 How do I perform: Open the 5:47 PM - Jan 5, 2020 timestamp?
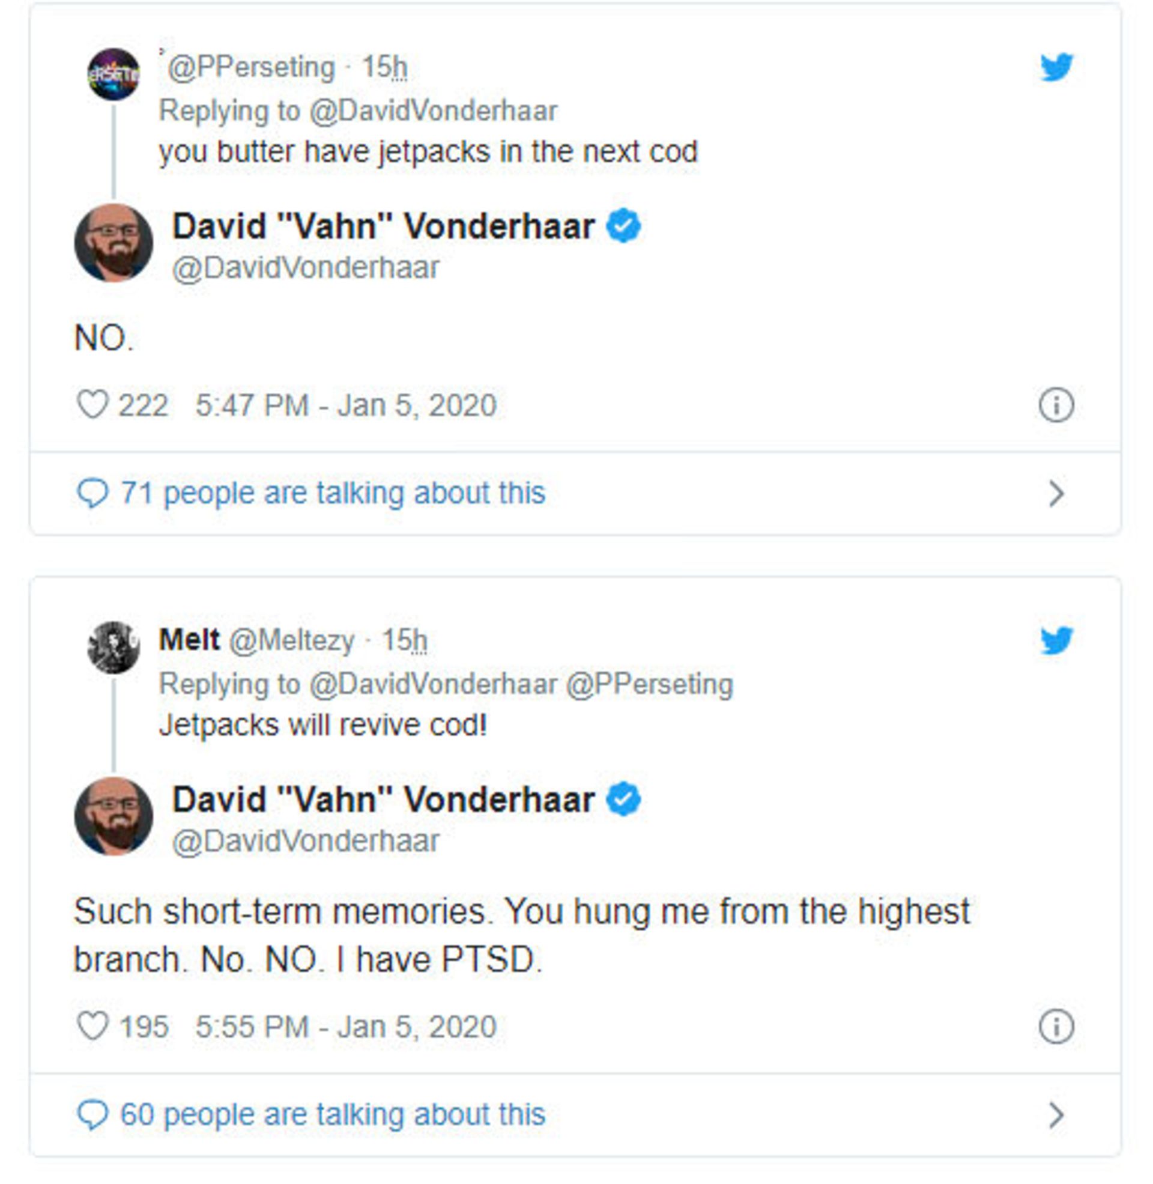(346, 405)
